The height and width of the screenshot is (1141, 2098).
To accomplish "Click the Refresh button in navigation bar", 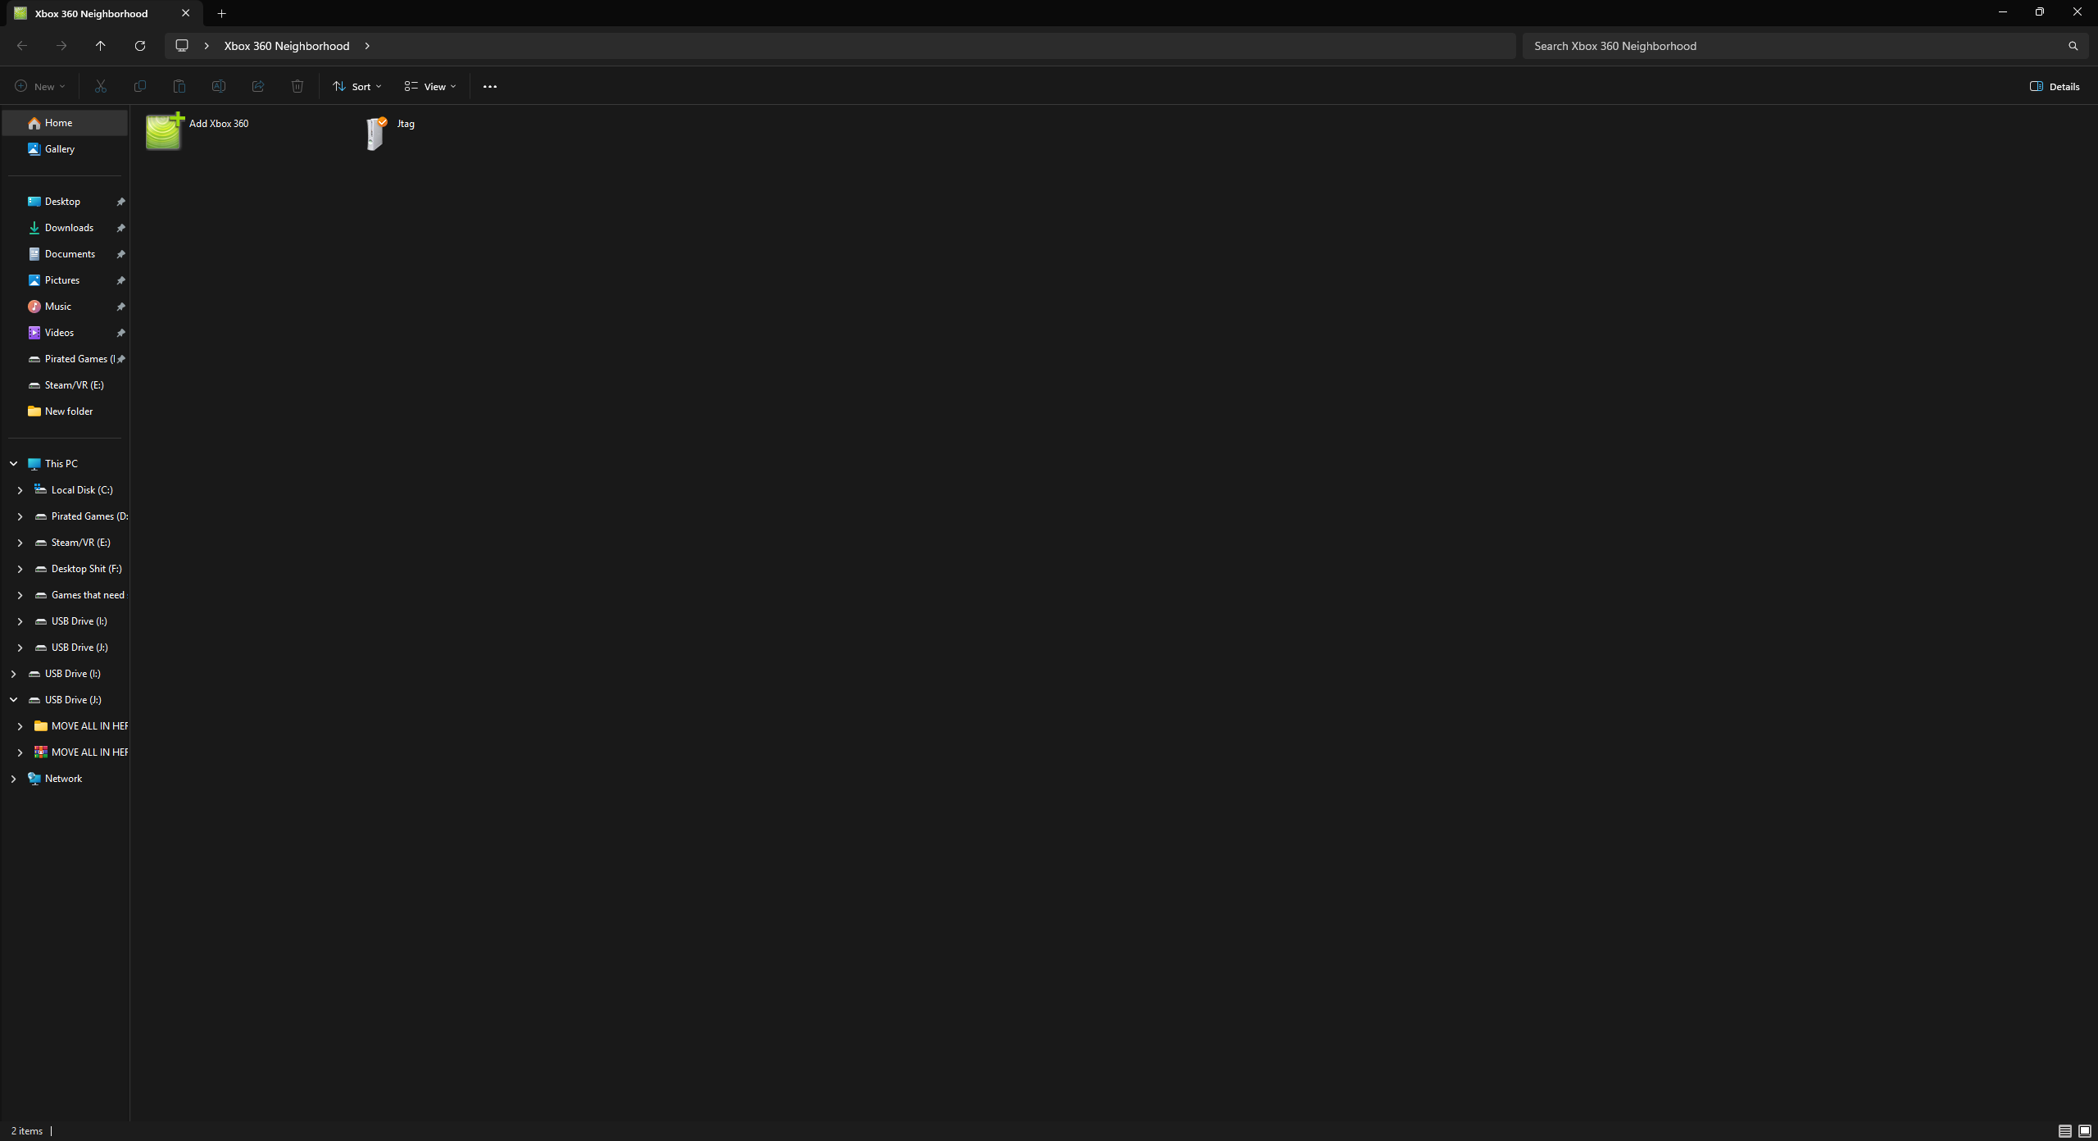I will (x=140, y=46).
